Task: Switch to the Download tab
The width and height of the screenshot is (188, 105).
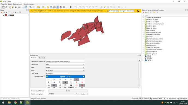Action: 42,58
